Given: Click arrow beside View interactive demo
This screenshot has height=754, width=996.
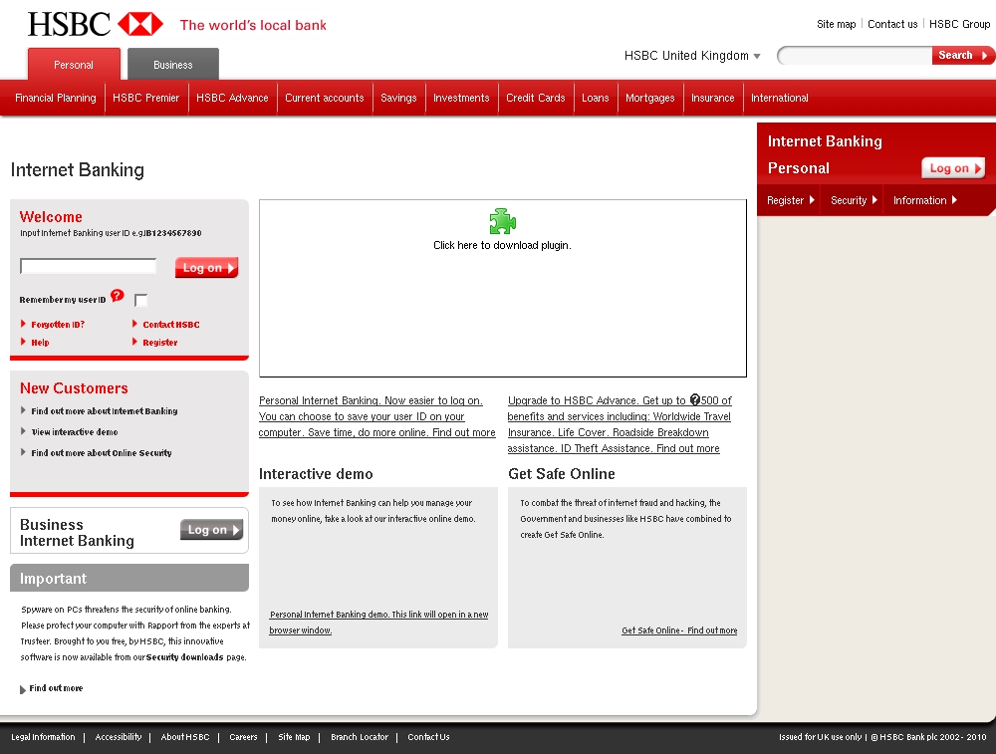Looking at the screenshot, I should click(24, 432).
